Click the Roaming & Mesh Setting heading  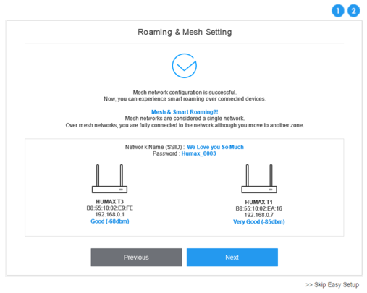[185, 32]
